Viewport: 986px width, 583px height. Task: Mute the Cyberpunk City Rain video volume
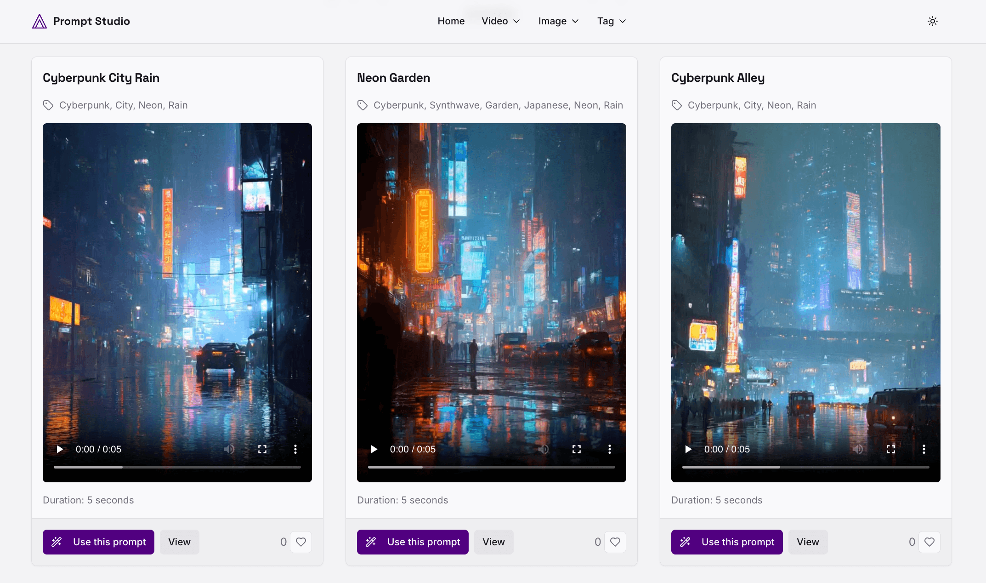(x=229, y=449)
